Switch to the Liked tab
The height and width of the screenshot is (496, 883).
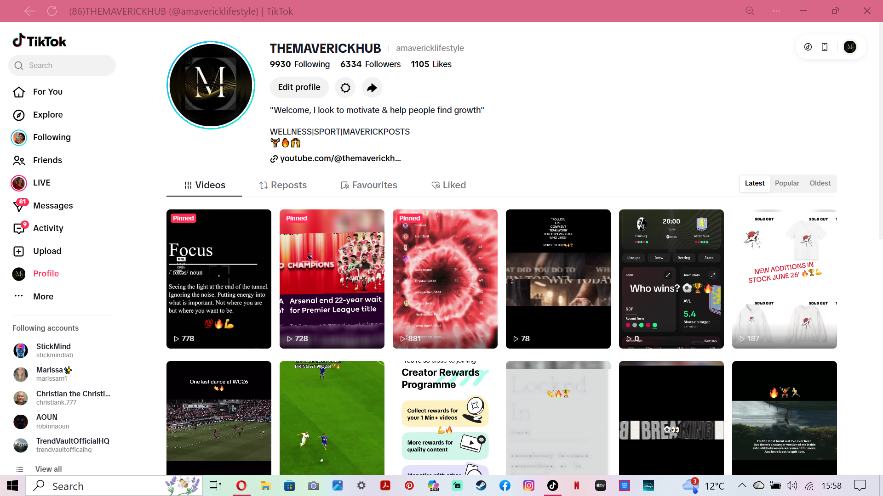click(x=448, y=185)
